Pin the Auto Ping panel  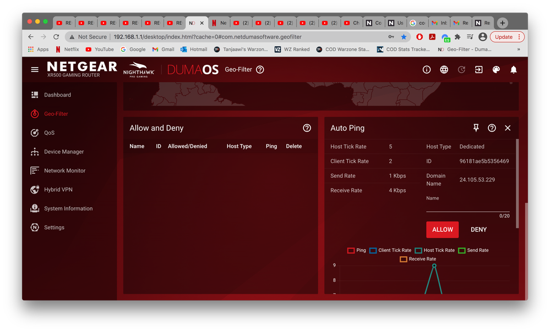(x=476, y=128)
